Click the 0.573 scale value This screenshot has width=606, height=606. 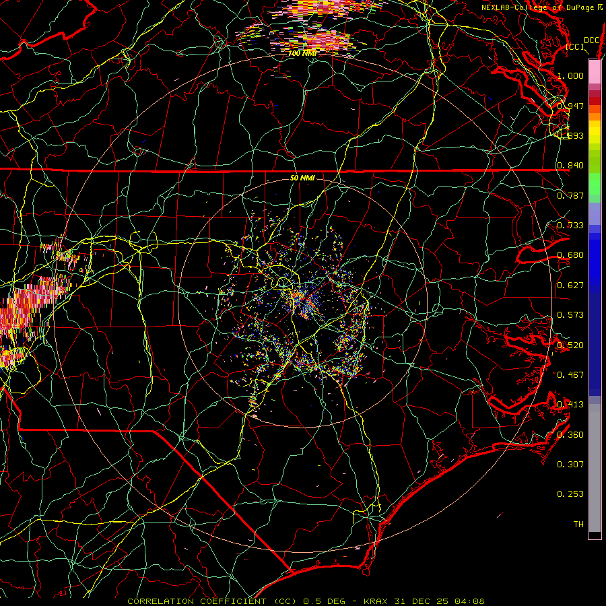coord(570,315)
